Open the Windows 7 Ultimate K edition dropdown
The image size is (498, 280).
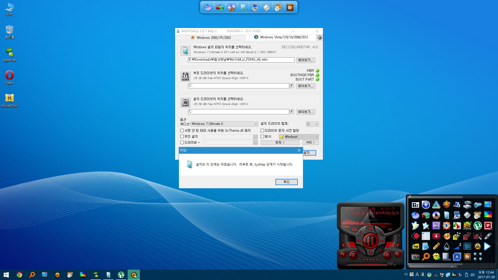pyautogui.click(x=224, y=124)
